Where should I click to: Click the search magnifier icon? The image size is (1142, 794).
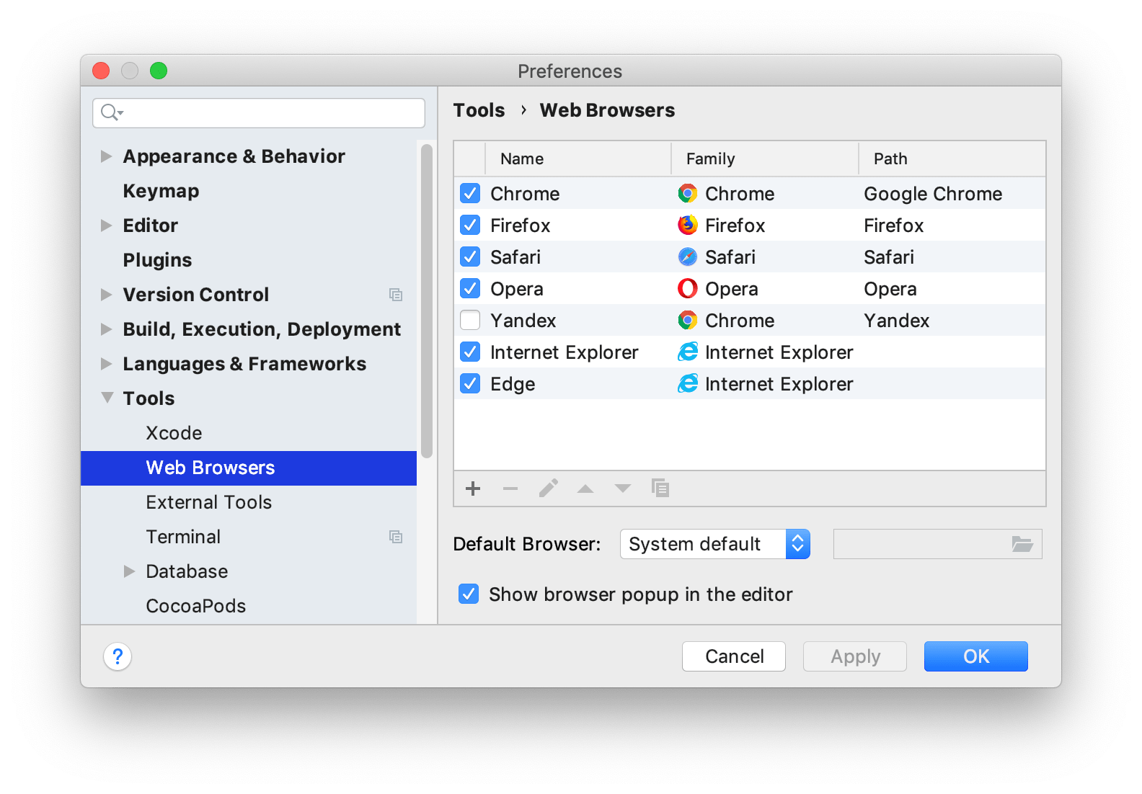click(x=111, y=112)
